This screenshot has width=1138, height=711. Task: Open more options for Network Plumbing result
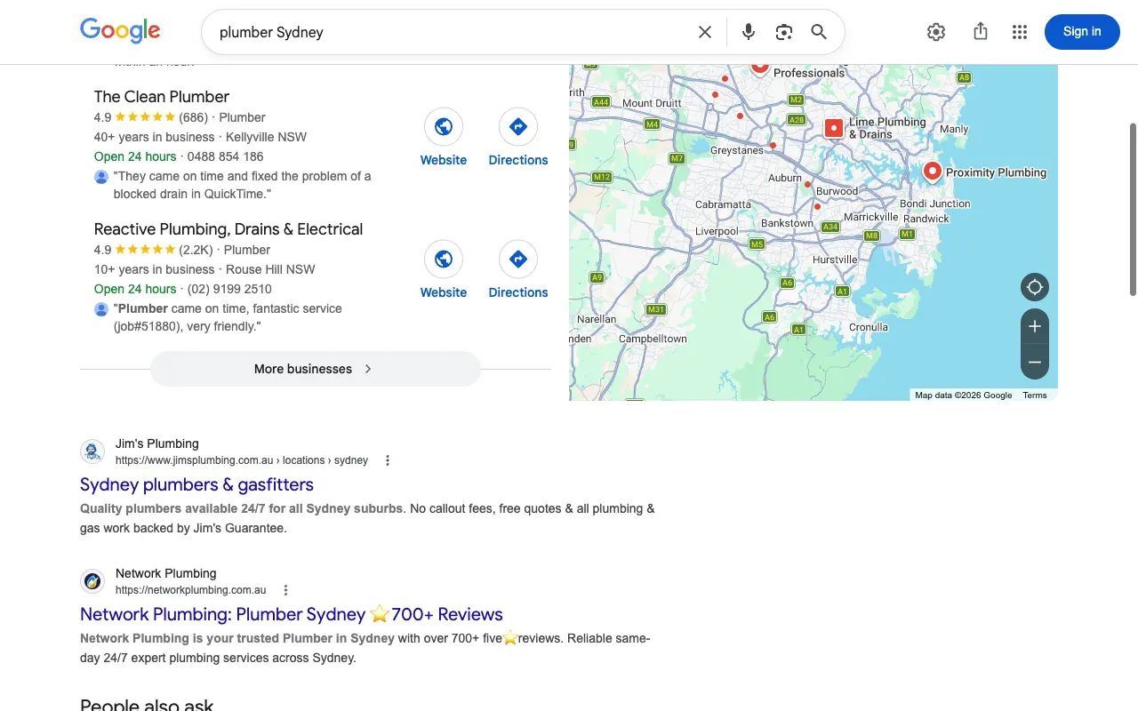[285, 590]
